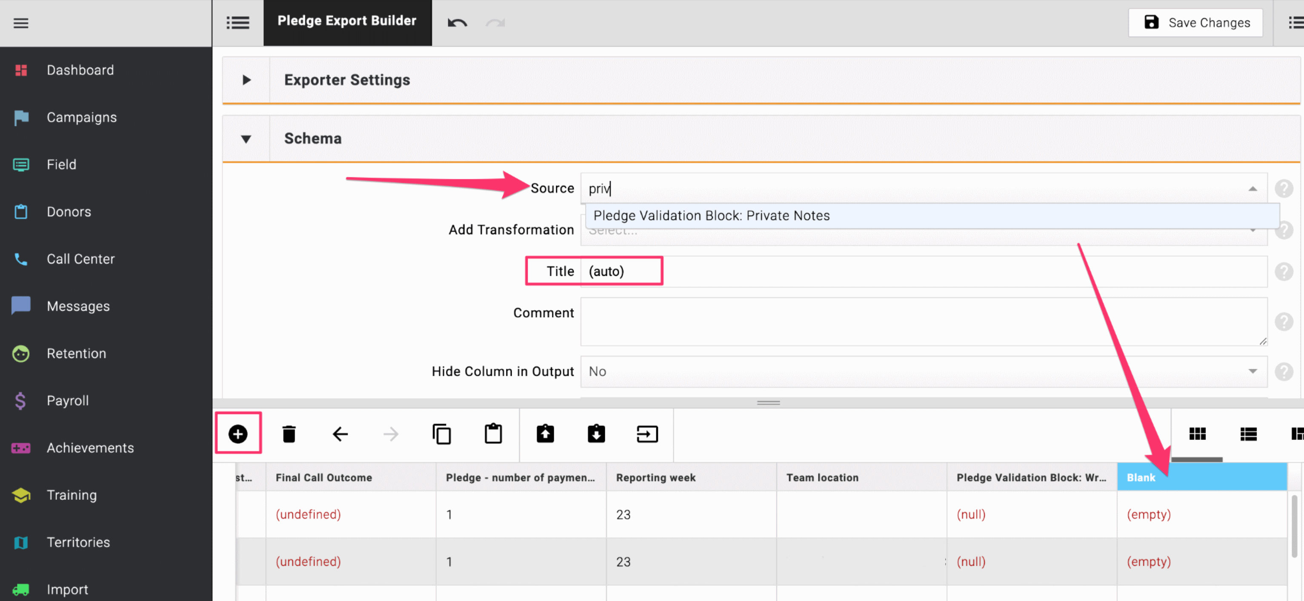1304x601 pixels.
Task: Click the Comment text area
Action: point(924,321)
